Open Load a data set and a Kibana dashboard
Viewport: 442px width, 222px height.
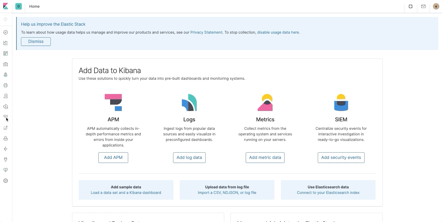(x=126, y=193)
